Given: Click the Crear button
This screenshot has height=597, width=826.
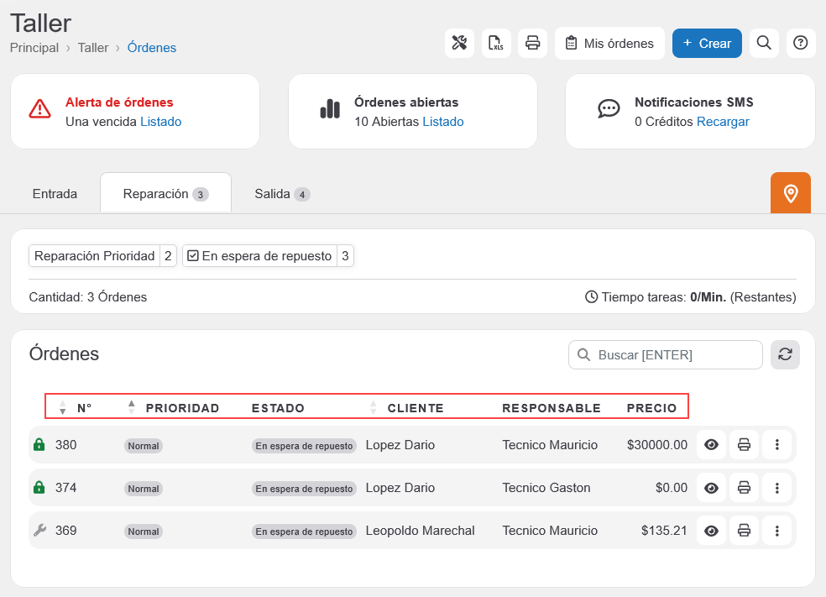Looking at the screenshot, I should click(707, 43).
